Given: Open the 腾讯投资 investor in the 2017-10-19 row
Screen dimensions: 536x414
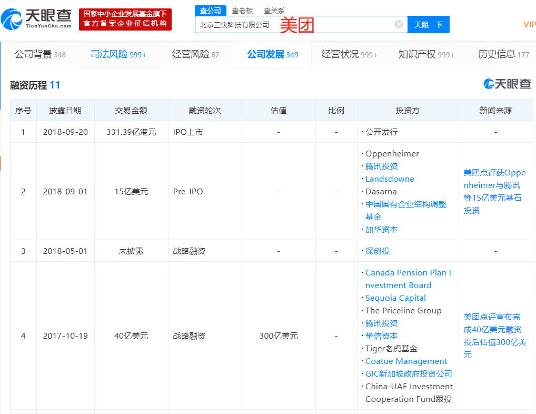Looking at the screenshot, I should click(382, 323).
